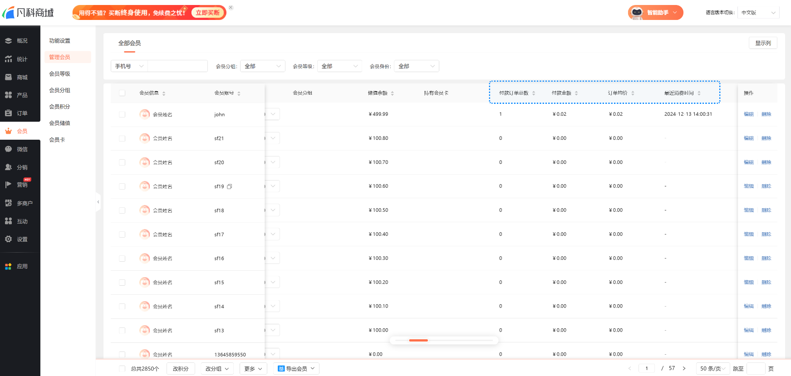Open 会员储值 menu item

(x=60, y=123)
